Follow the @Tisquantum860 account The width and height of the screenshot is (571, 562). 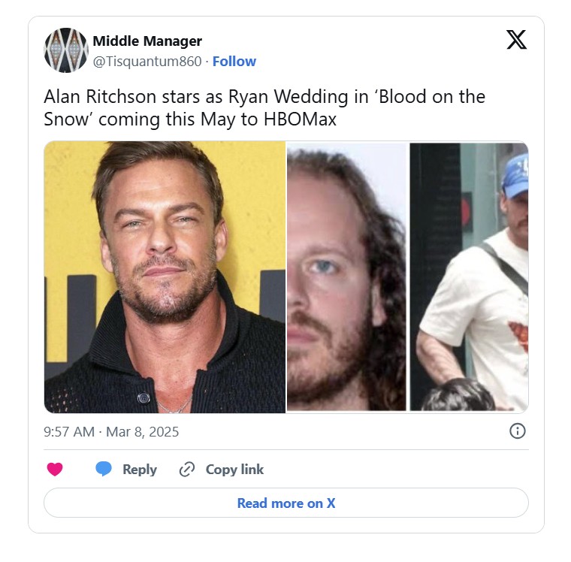pyautogui.click(x=234, y=62)
